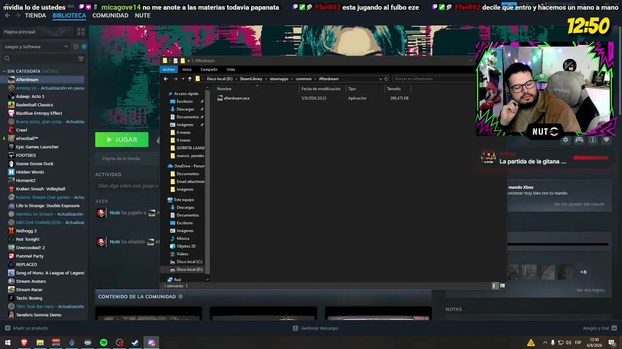
Task: Go forward with the Steam navigation forward arrow
Action: pyautogui.click(x=17, y=16)
